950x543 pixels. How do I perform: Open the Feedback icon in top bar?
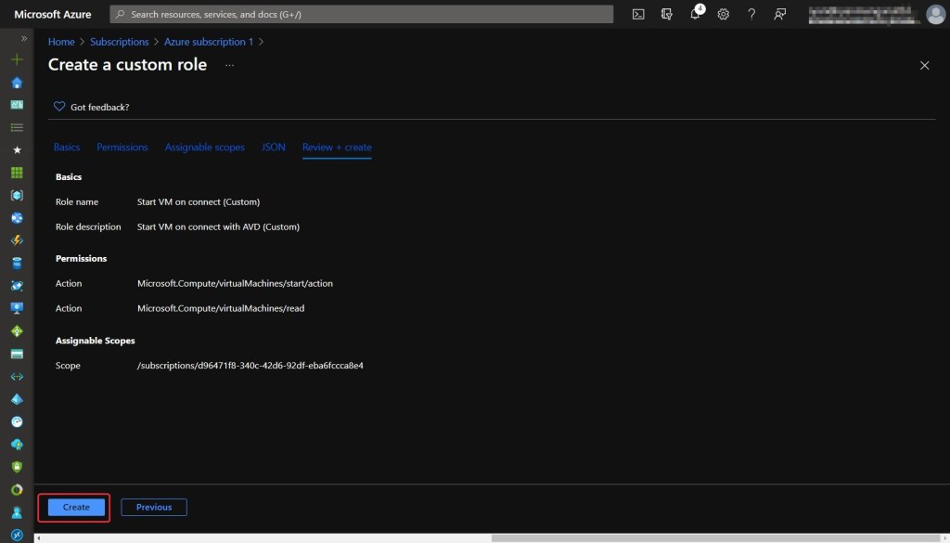pyautogui.click(x=779, y=15)
